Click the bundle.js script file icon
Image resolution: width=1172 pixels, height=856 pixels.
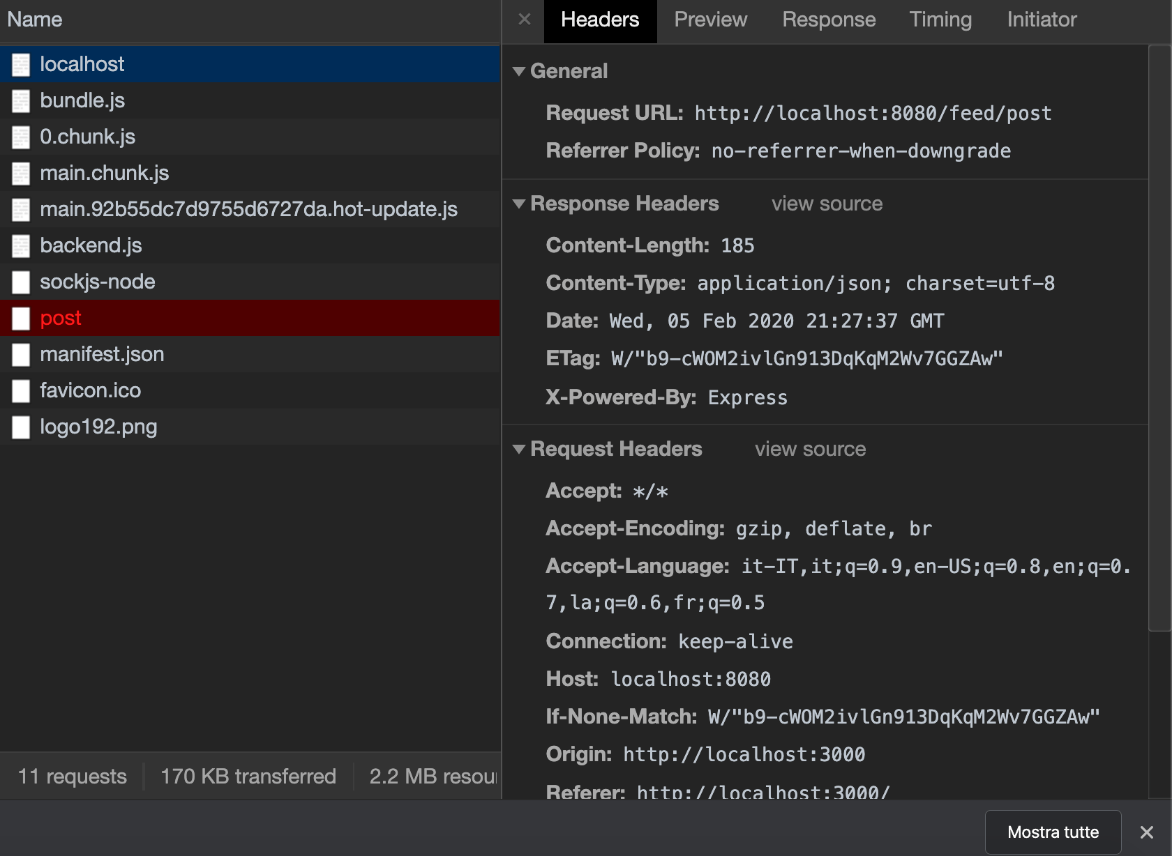click(21, 101)
